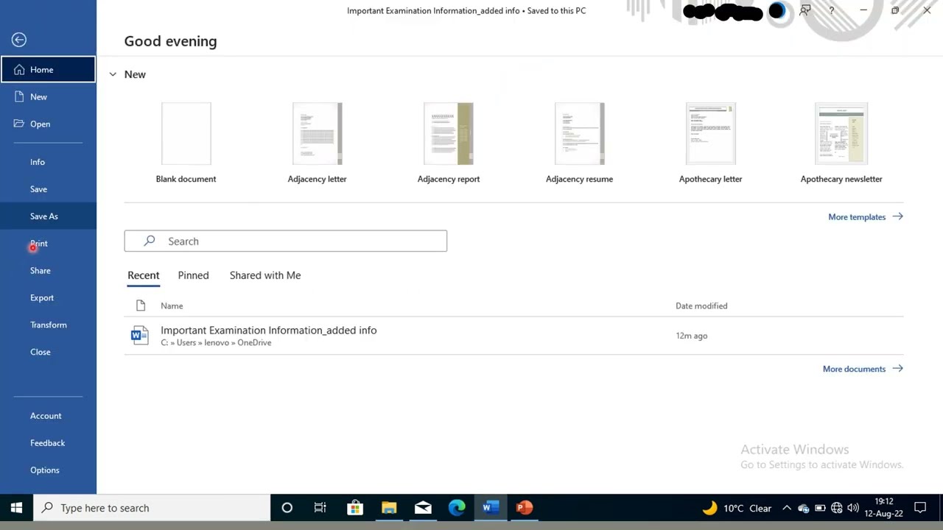This screenshot has width=943, height=530.
Task: Switch to Shared with Me tab
Action: pos(265,275)
